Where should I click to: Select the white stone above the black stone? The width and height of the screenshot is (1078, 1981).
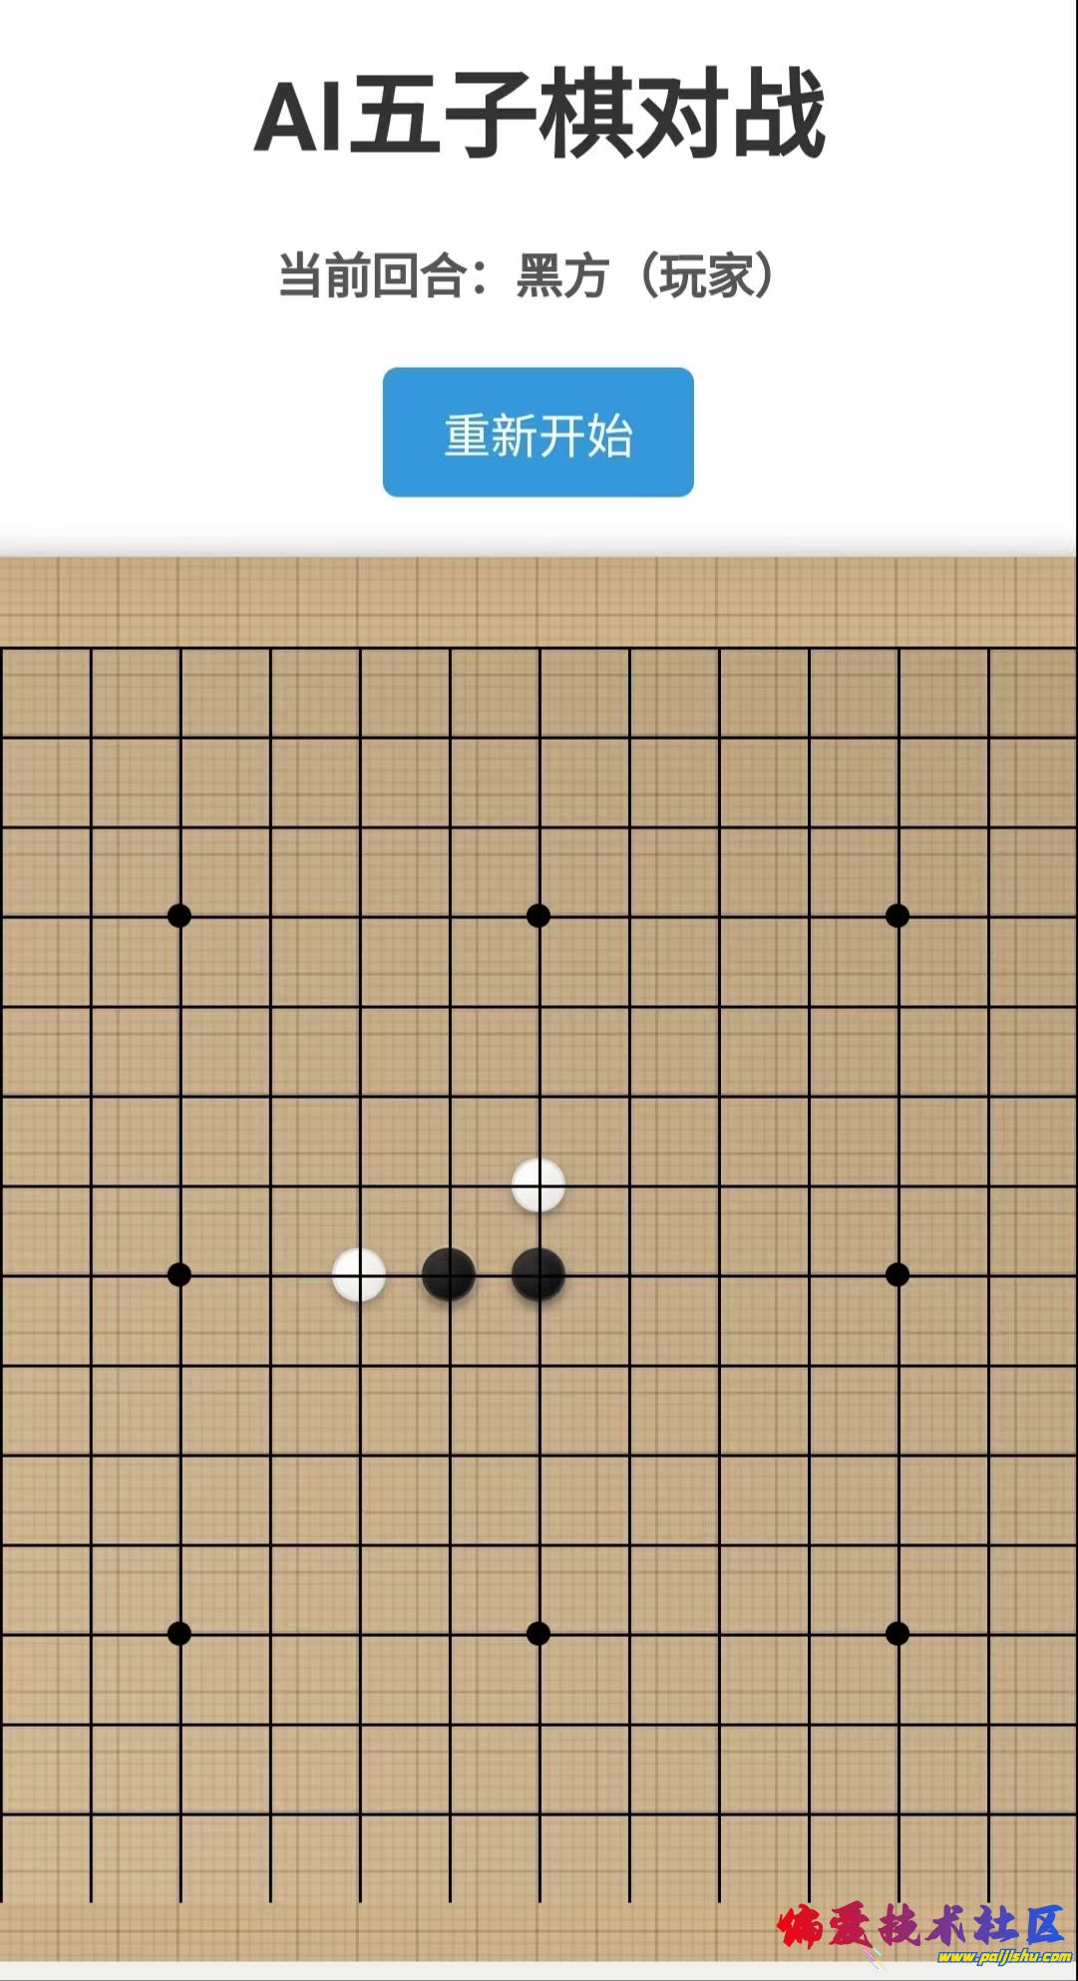point(539,1184)
